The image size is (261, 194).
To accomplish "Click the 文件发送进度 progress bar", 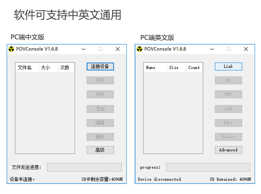I will [x=84, y=167].
